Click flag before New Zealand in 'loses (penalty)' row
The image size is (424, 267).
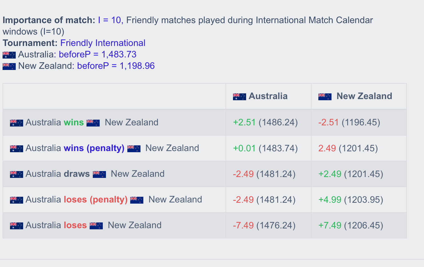[137, 200]
